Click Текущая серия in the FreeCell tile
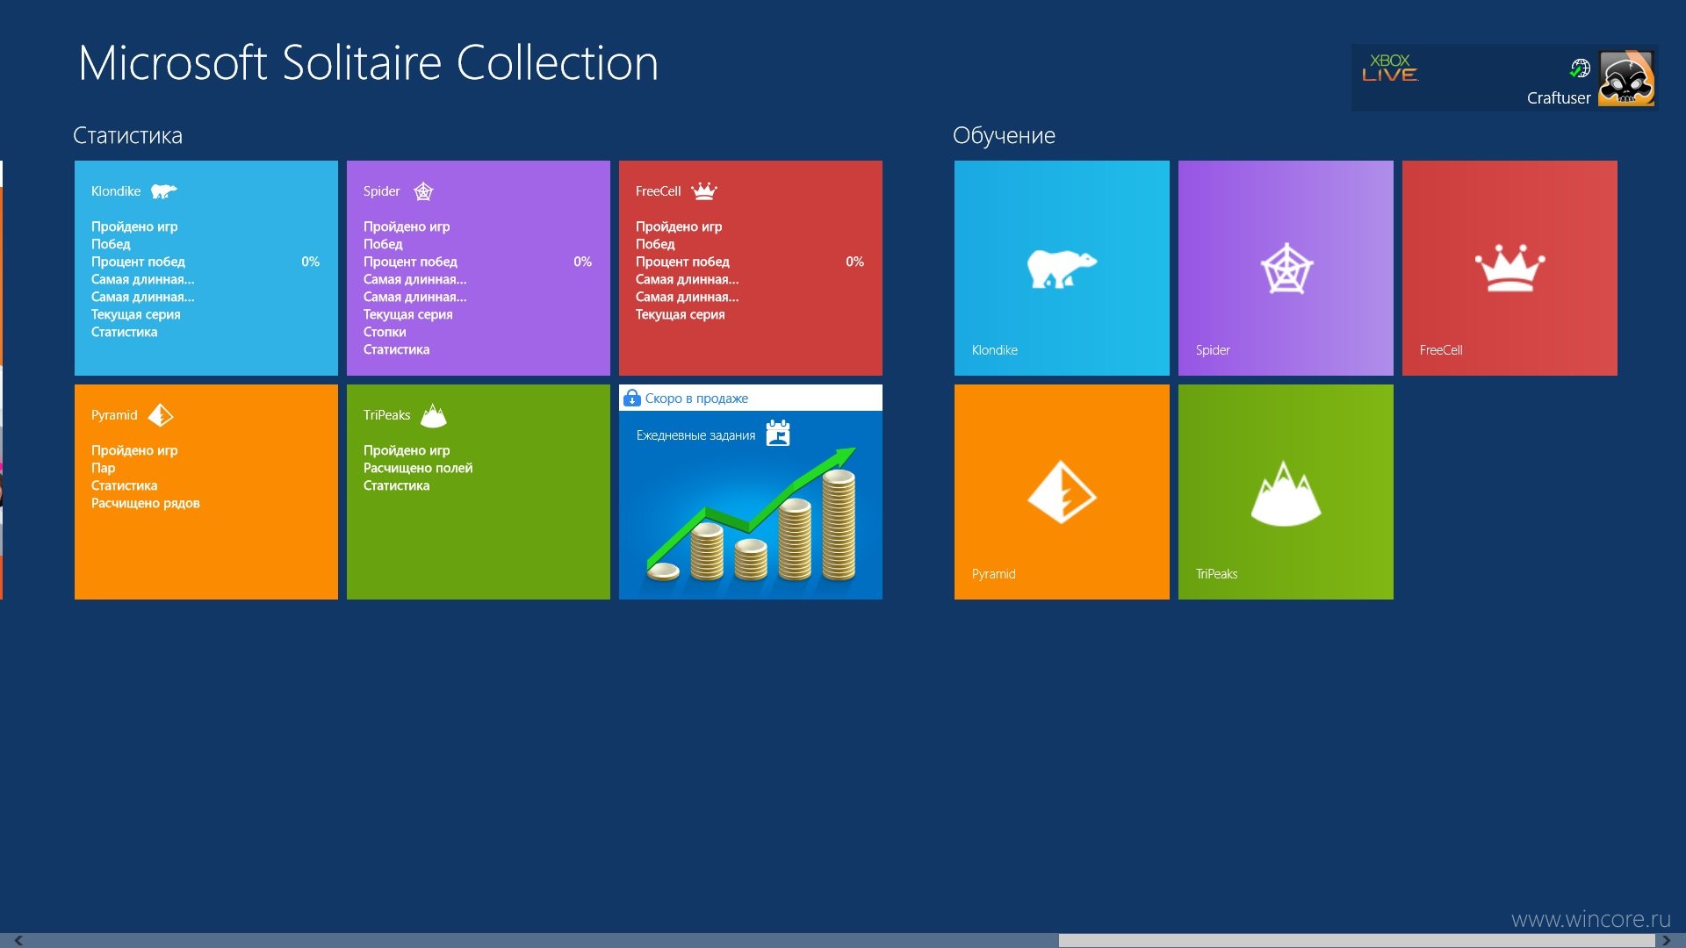 (681, 314)
